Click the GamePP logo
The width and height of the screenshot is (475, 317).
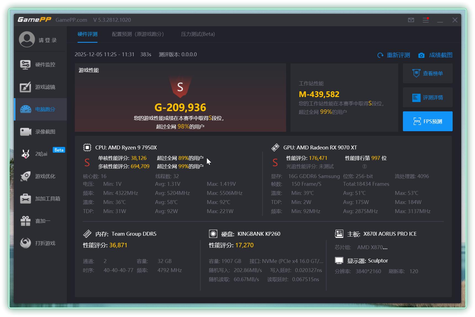tap(35, 20)
